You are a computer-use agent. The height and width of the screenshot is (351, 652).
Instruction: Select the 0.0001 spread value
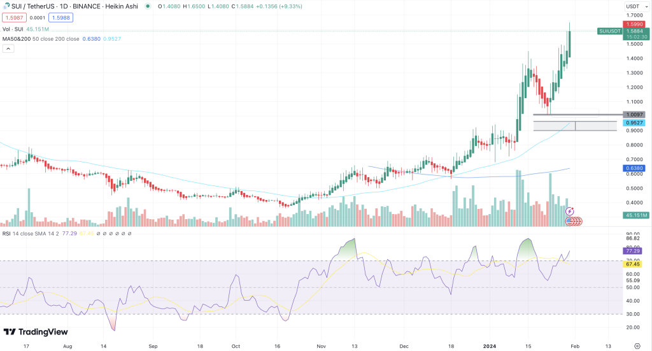coord(38,18)
